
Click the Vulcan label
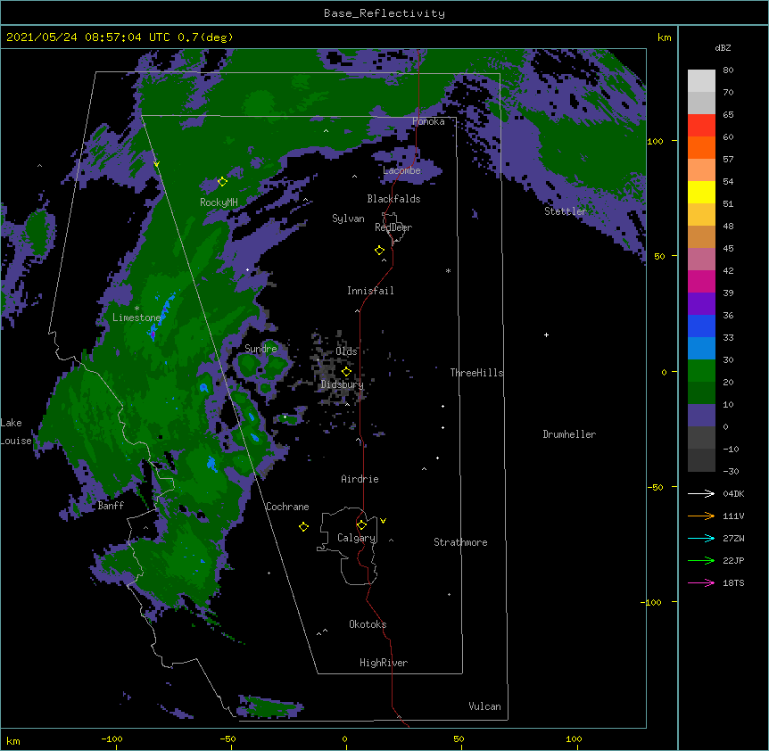pos(484,706)
